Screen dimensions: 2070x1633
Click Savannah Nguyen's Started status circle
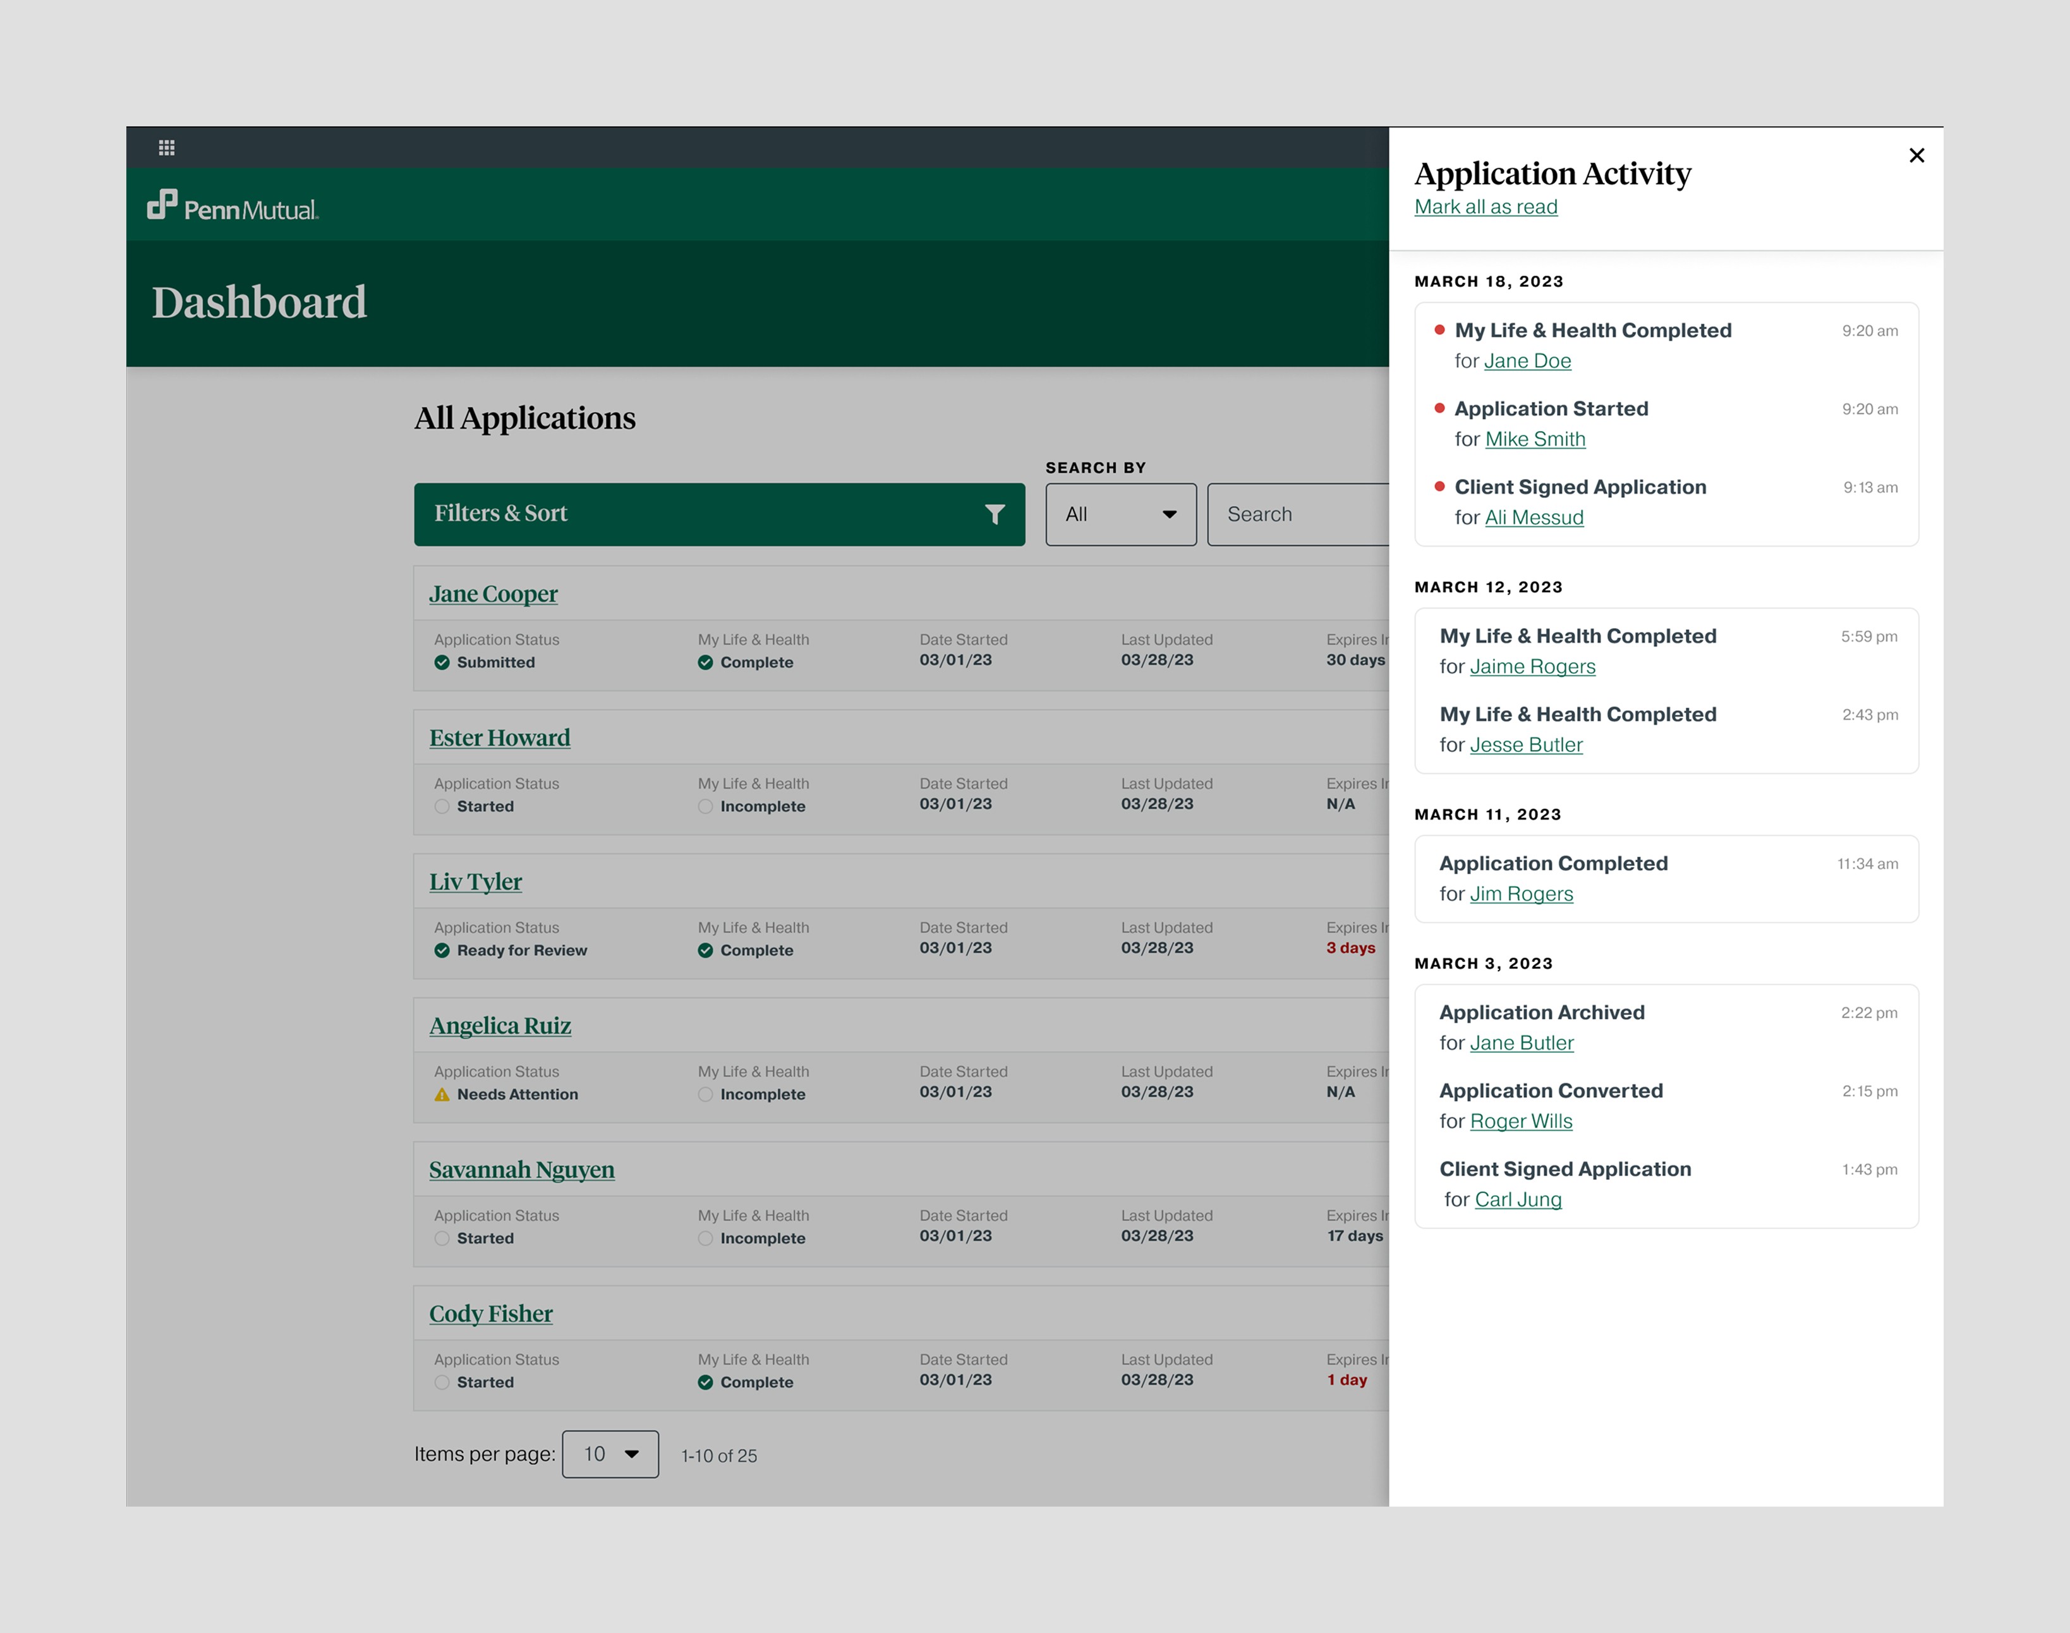click(x=442, y=1238)
